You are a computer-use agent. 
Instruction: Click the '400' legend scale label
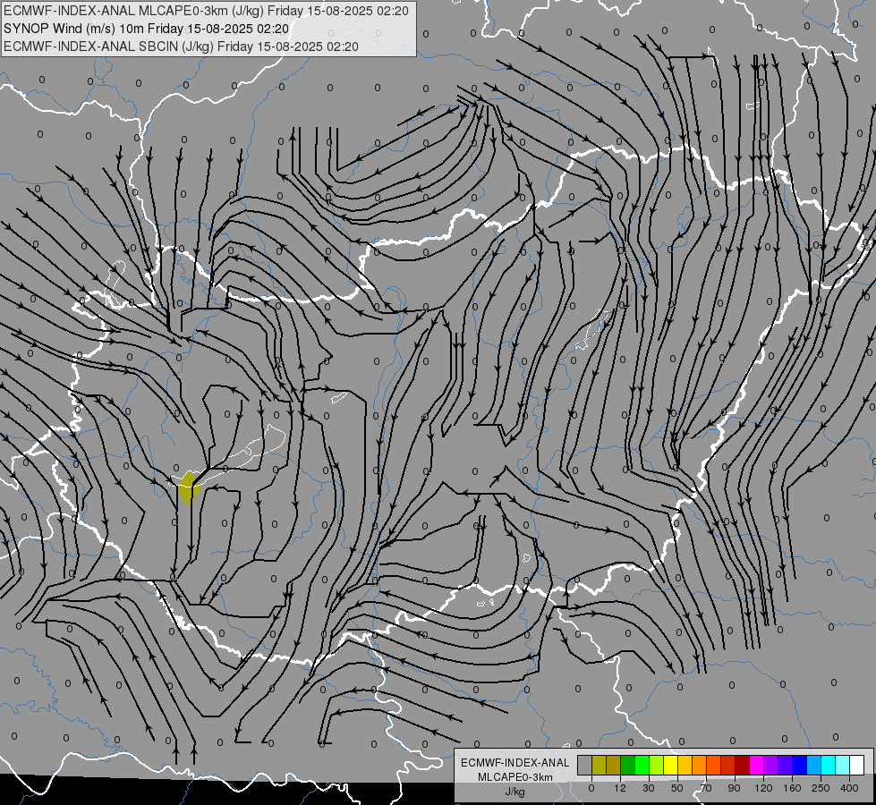coord(849,788)
